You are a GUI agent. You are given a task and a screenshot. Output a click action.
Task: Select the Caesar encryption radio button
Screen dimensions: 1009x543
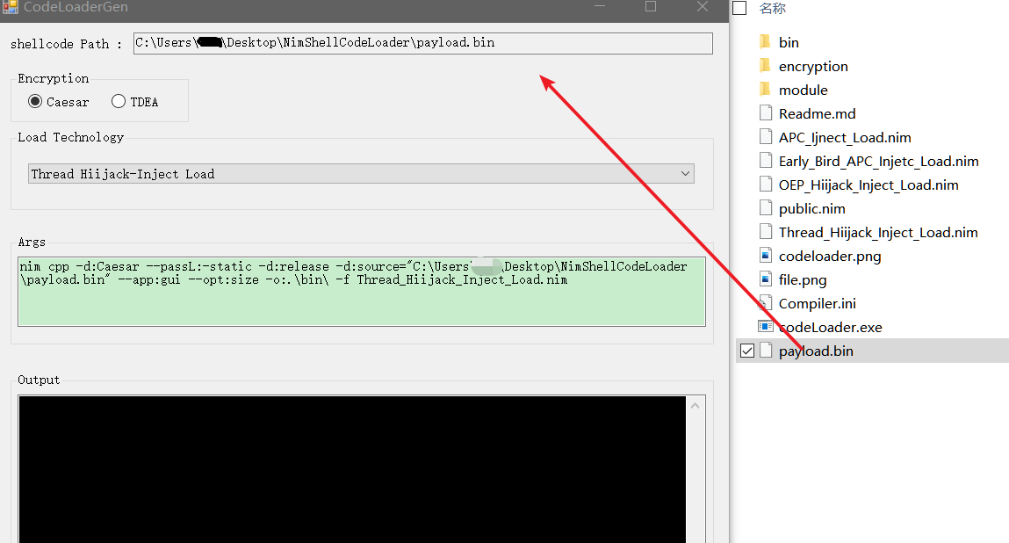pyautogui.click(x=35, y=101)
